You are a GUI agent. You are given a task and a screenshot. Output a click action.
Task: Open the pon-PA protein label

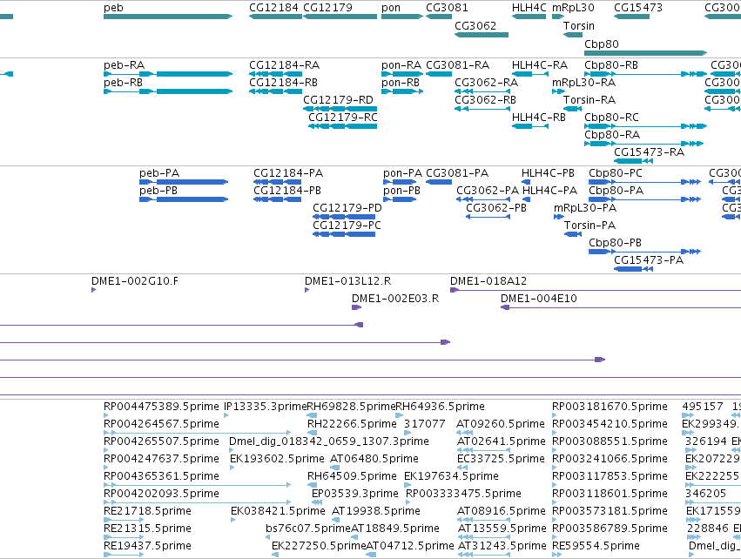tap(402, 173)
